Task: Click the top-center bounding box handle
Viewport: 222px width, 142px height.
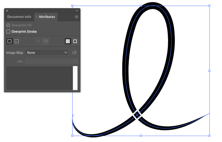Action: (141, 6)
